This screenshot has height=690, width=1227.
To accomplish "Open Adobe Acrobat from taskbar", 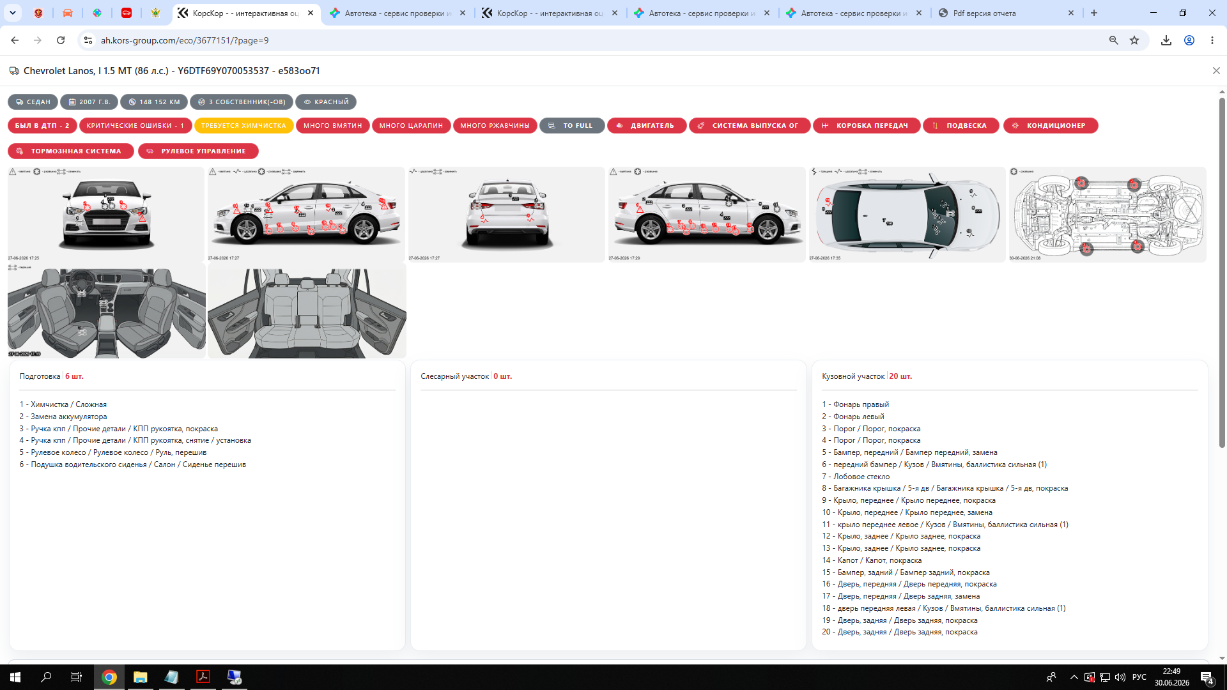I will coord(203,677).
